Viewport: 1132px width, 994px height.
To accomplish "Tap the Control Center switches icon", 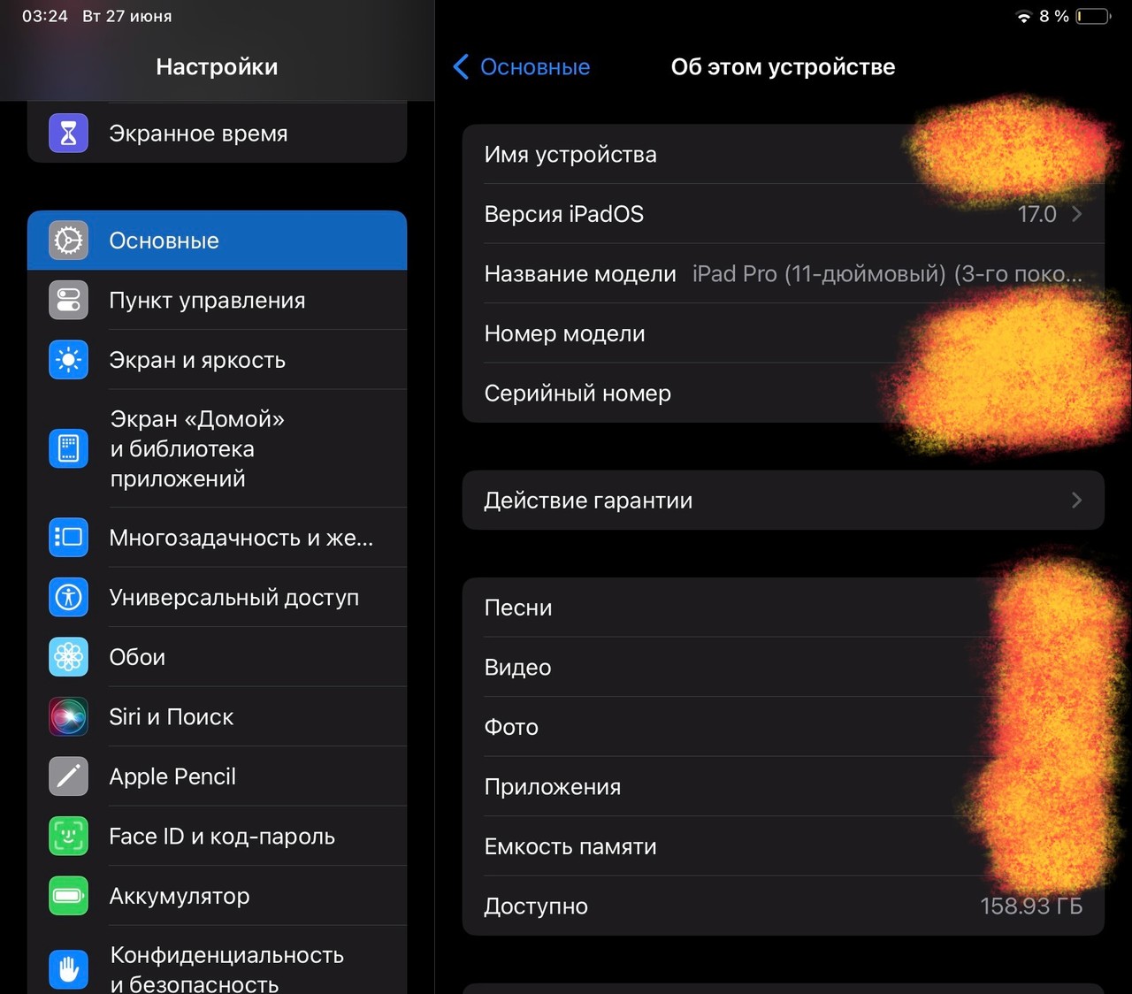I will click(x=68, y=301).
